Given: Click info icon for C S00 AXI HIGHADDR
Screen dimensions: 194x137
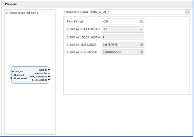Looking at the screenshot, I should [x=142, y=52].
